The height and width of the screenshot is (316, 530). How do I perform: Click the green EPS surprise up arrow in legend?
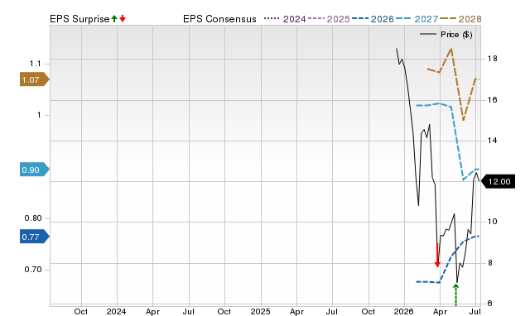pos(114,18)
